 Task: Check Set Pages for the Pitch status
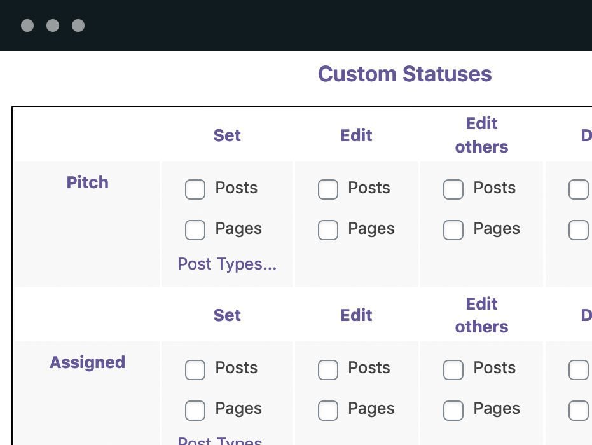click(x=195, y=229)
